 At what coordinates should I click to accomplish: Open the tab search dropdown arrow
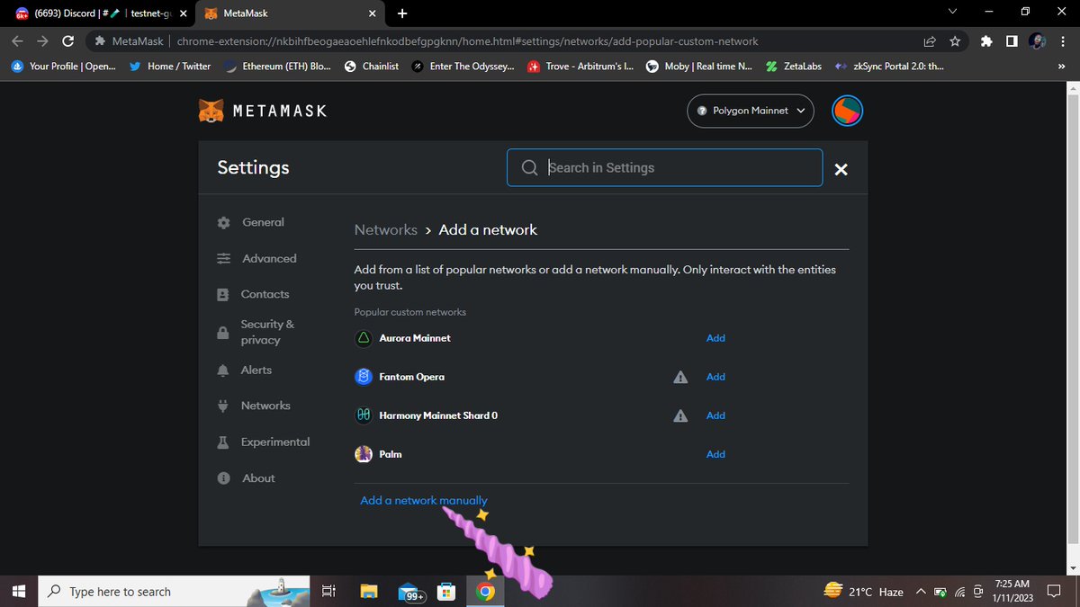coord(953,13)
